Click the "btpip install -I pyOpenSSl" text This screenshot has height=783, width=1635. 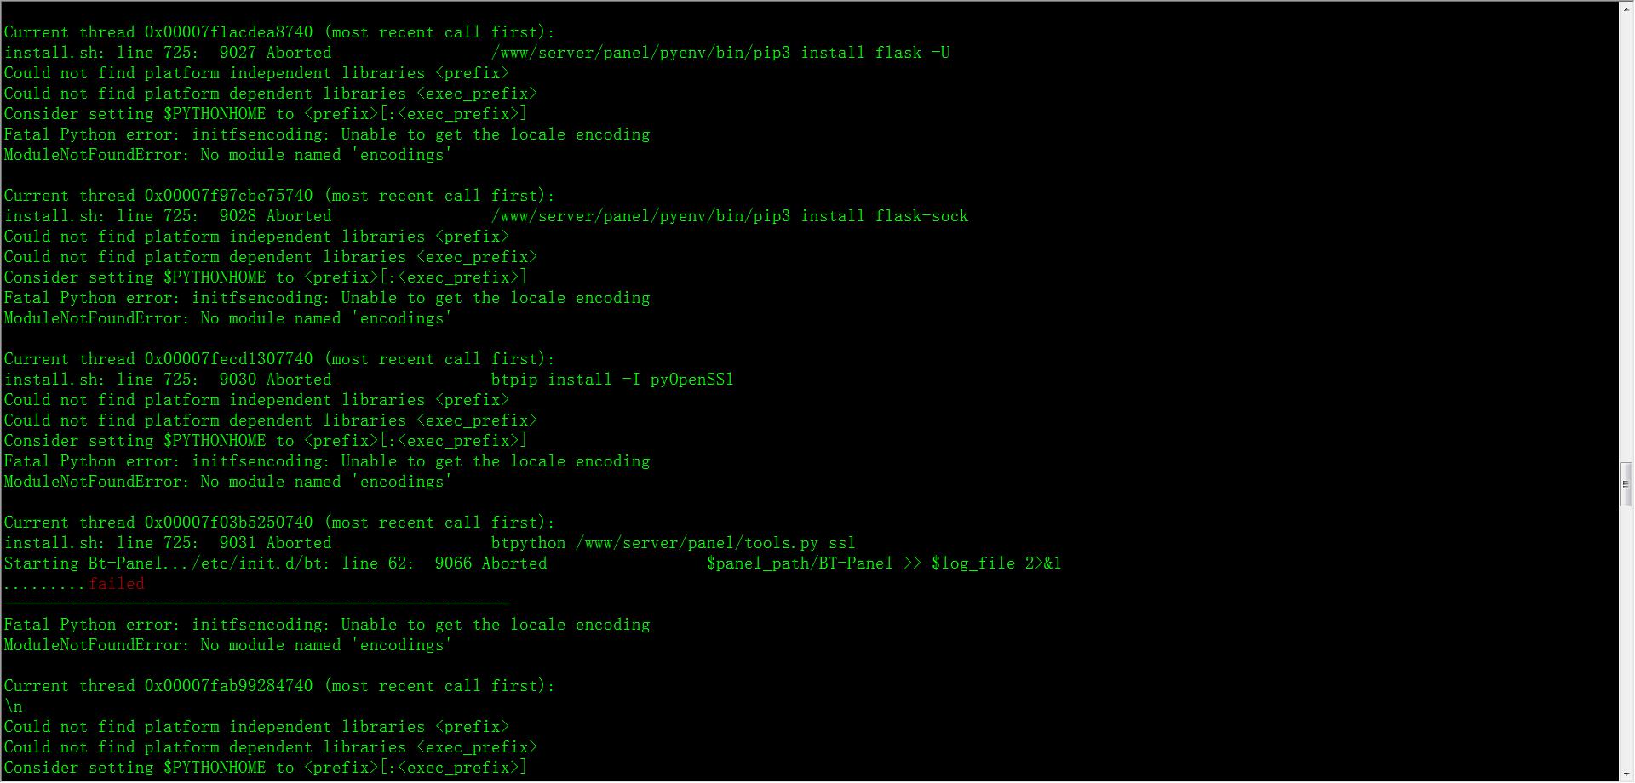[612, 380]
